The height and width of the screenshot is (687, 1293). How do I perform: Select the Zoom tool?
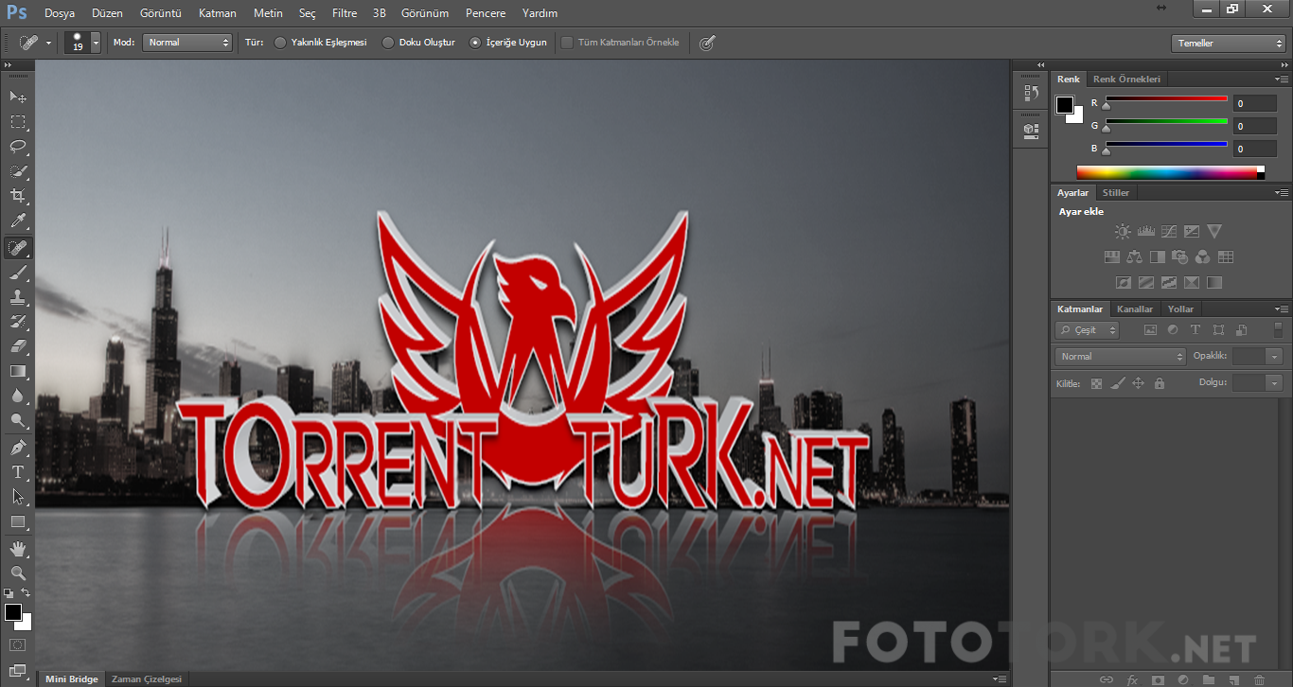point(18,572)
